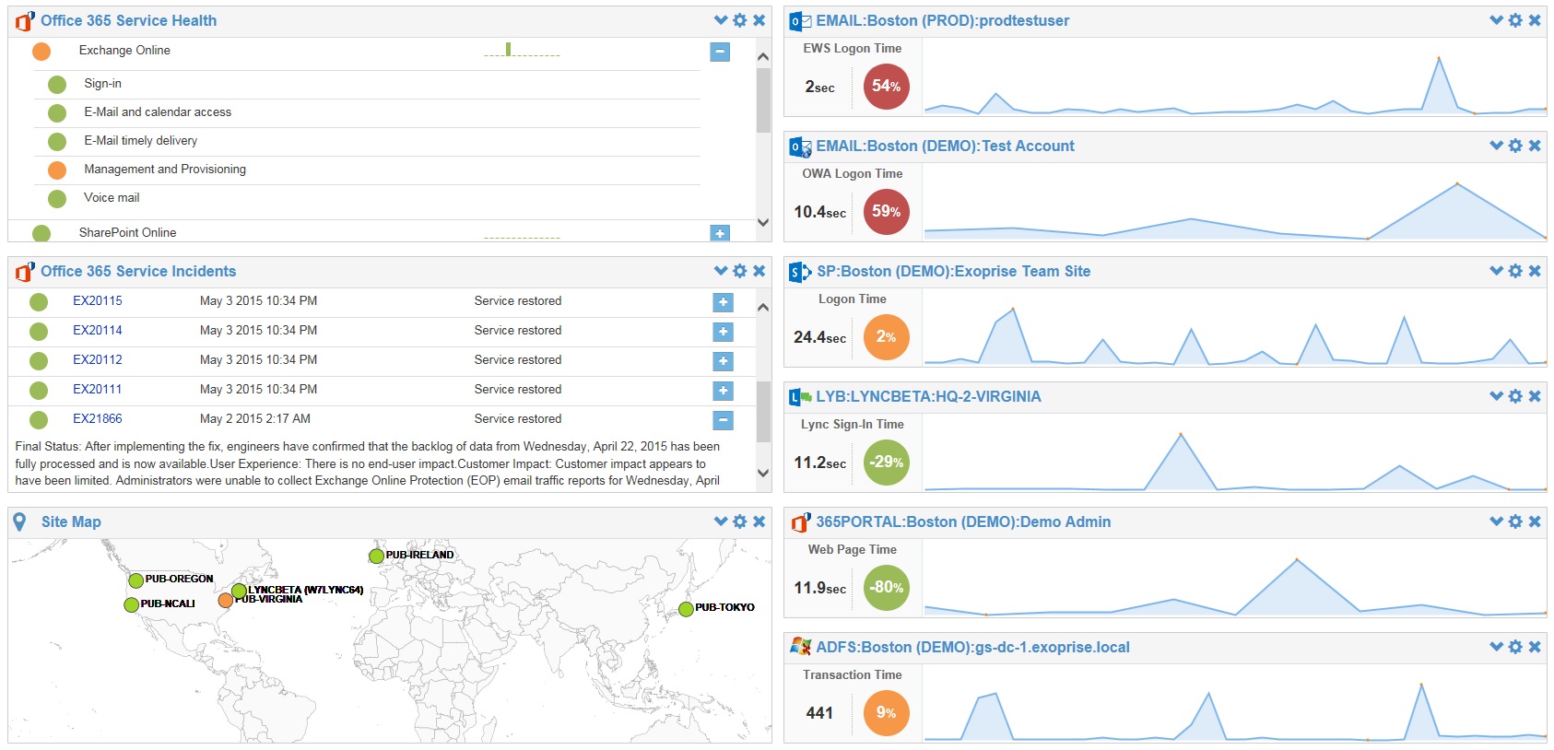Image resolution: width=1554 pixels, height=750 pixels.
Task: Expand details for incident EX20114
Action: point(723,332)
